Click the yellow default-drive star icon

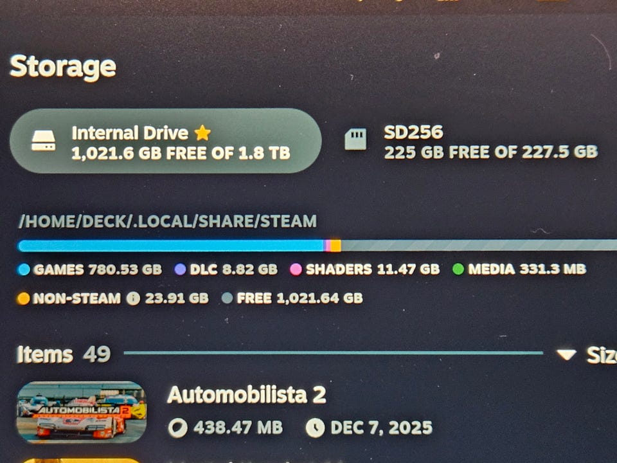[202, 133]
